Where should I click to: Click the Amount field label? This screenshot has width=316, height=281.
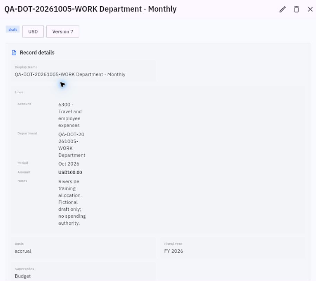[24, 172]
